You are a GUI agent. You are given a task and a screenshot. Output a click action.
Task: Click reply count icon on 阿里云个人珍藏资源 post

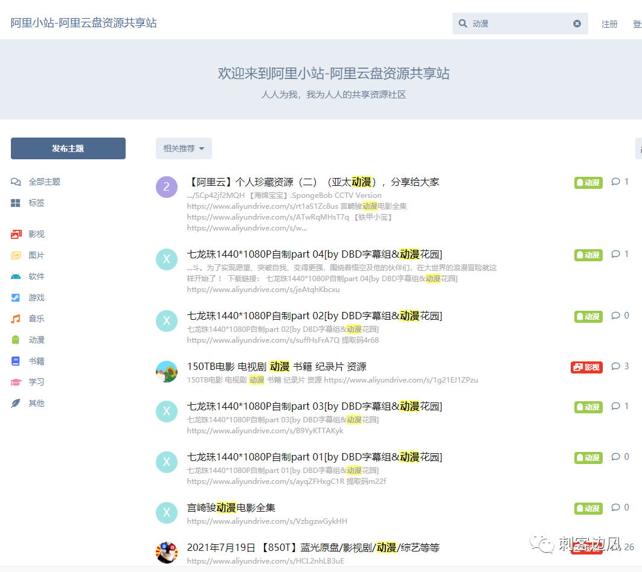[x=616, y=182]
